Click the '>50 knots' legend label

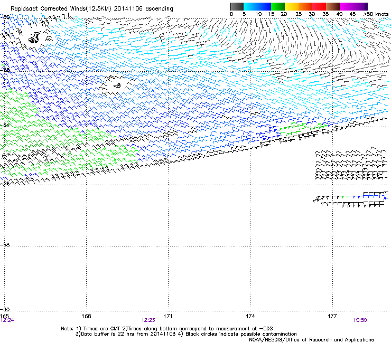tap(376, 14)
